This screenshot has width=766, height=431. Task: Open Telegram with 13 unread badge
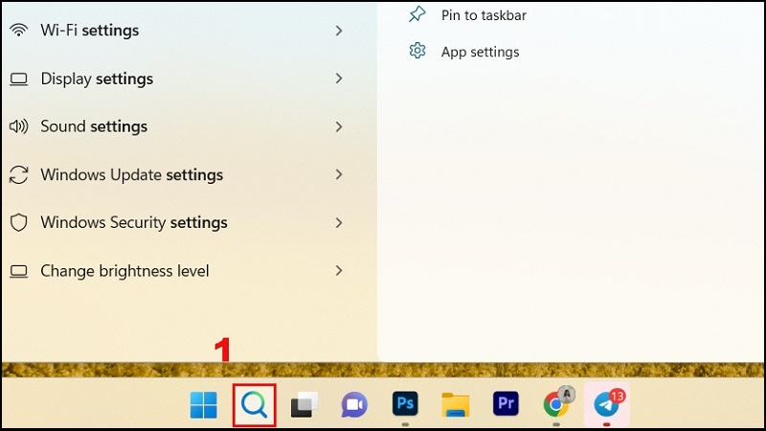point(606,404)
